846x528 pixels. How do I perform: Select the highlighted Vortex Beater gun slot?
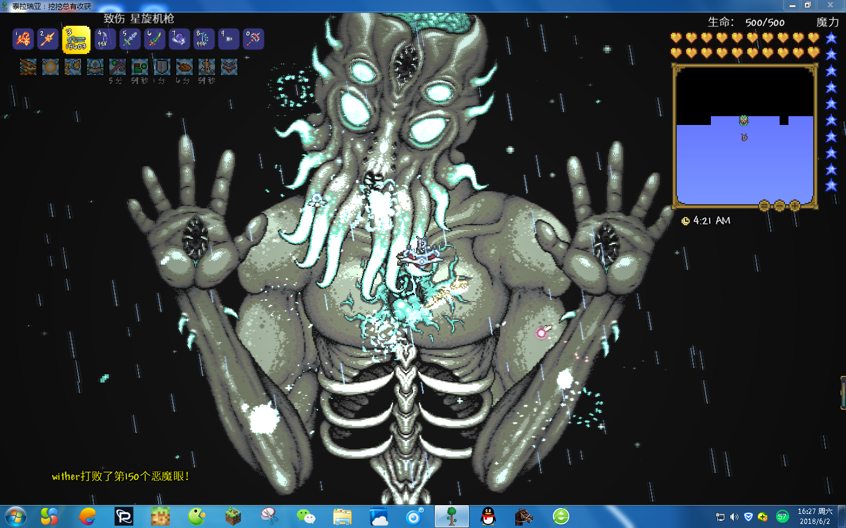tap(76, 39)
